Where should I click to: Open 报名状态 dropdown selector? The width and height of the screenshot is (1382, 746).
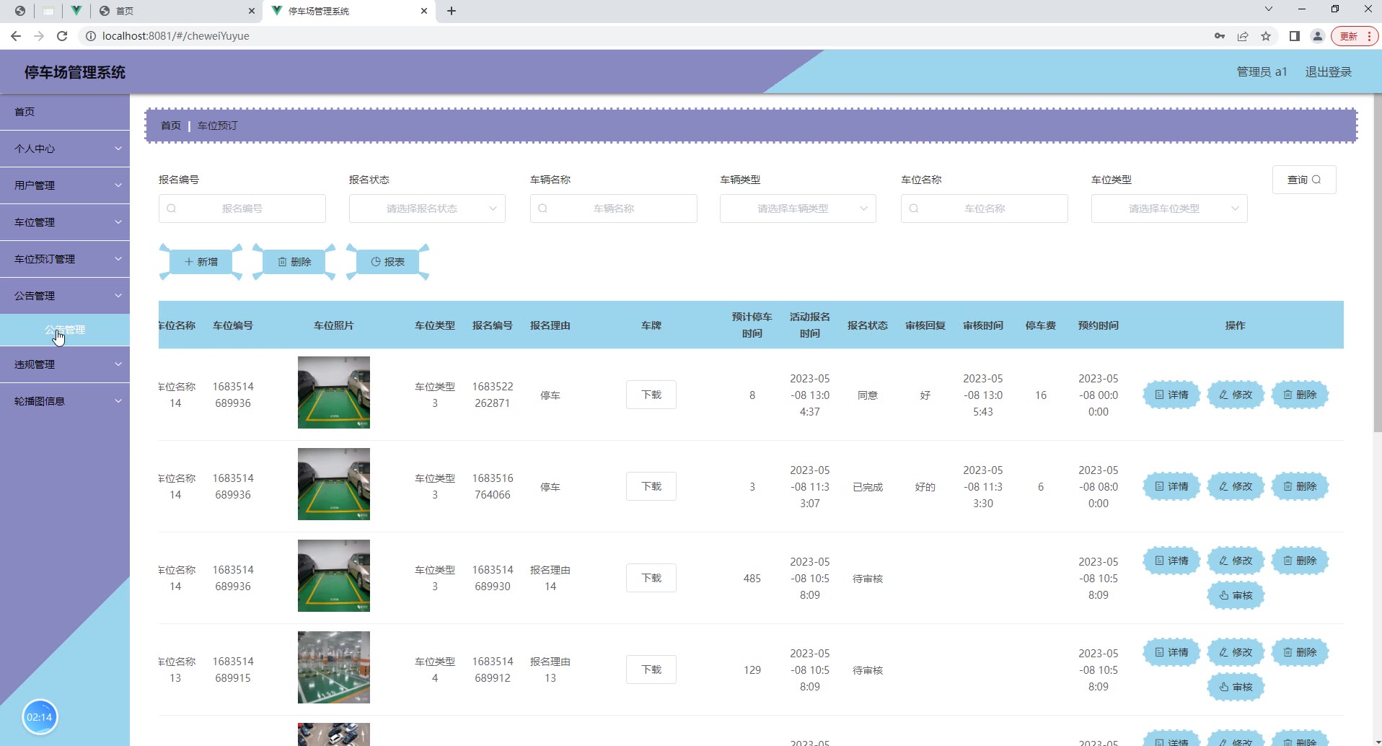(x=427, y=209)
